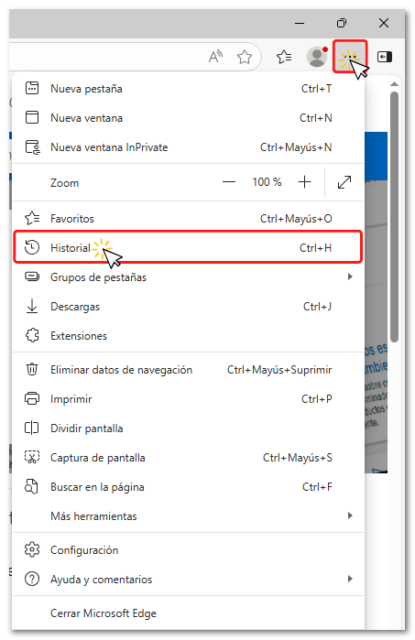The height and width of the screenshot is (640, 415).
Task: Expand the Grupos de pestañas submenu arrow
Action: coord(350,277)
